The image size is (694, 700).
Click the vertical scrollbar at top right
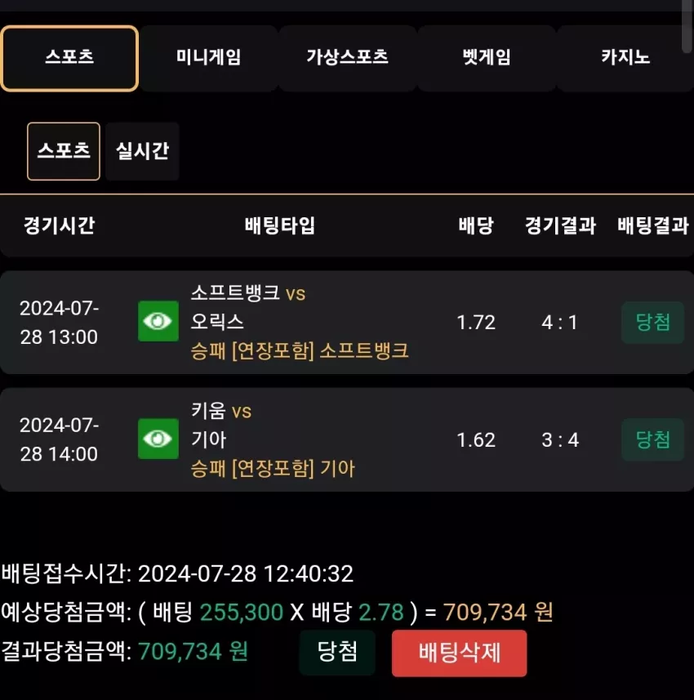[687, 27]
